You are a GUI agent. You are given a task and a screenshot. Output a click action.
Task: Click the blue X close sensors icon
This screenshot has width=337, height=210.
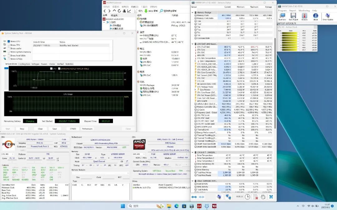point(271,197)
